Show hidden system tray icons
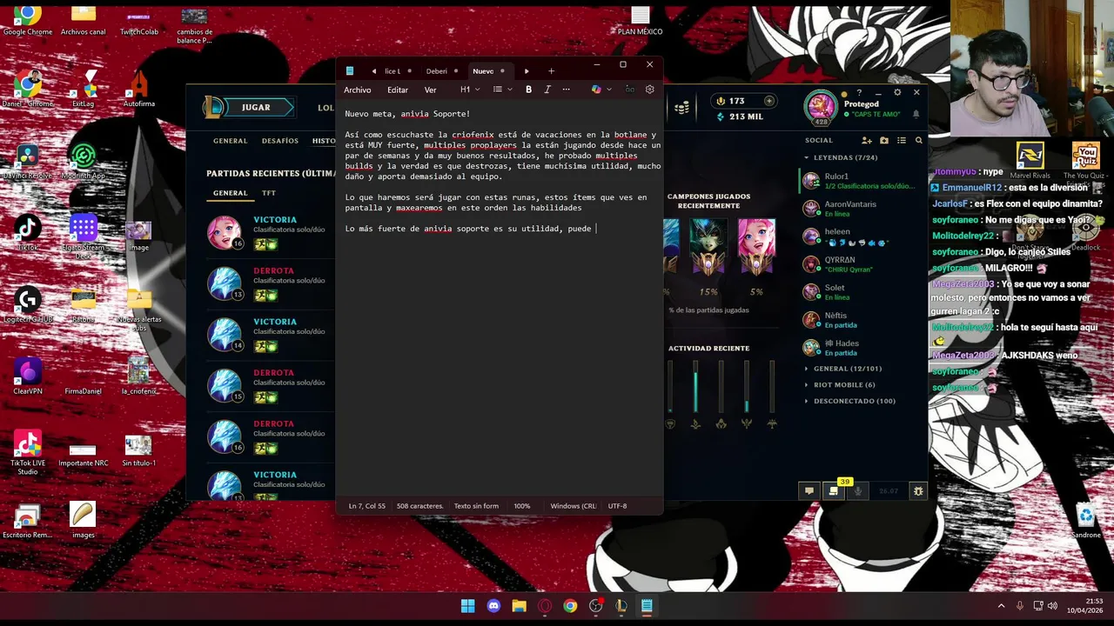This screenshot has height=626, width=1114. [1001, 606]
